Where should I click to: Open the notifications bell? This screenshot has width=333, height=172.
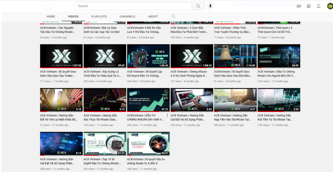319,6
